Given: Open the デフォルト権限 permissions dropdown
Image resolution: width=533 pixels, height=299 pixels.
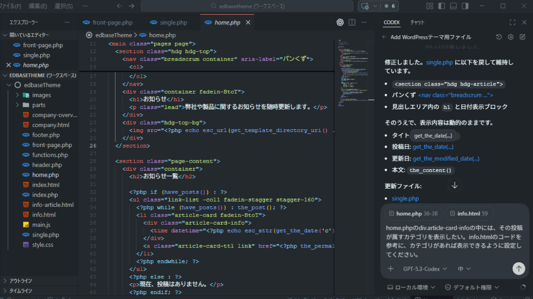Looking at the screenshot, I should coord(472,287).
